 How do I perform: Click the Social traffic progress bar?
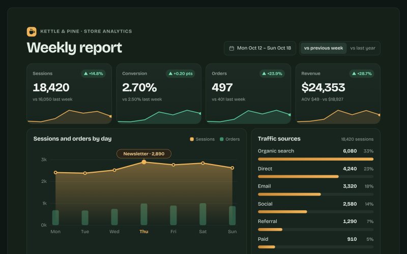pos(315,212)
